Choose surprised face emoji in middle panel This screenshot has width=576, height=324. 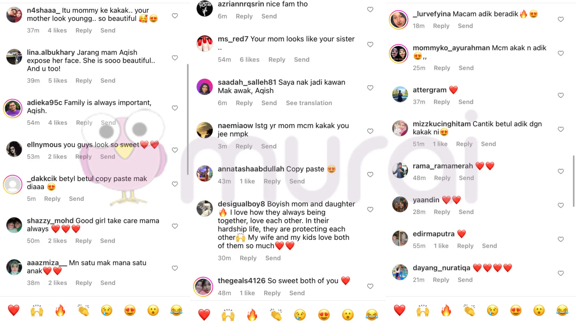[x=348, y=315]
